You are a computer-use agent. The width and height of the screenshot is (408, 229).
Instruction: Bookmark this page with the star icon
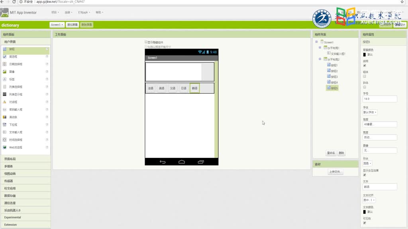click(402, 2)
